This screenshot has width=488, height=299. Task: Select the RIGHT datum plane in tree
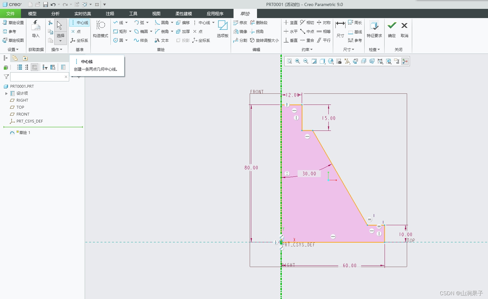coord(22,100)
